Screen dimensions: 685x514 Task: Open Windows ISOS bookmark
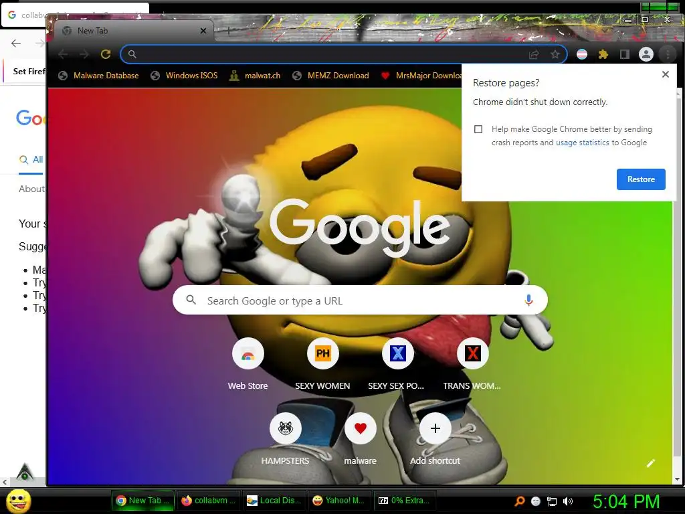(184, 76)
